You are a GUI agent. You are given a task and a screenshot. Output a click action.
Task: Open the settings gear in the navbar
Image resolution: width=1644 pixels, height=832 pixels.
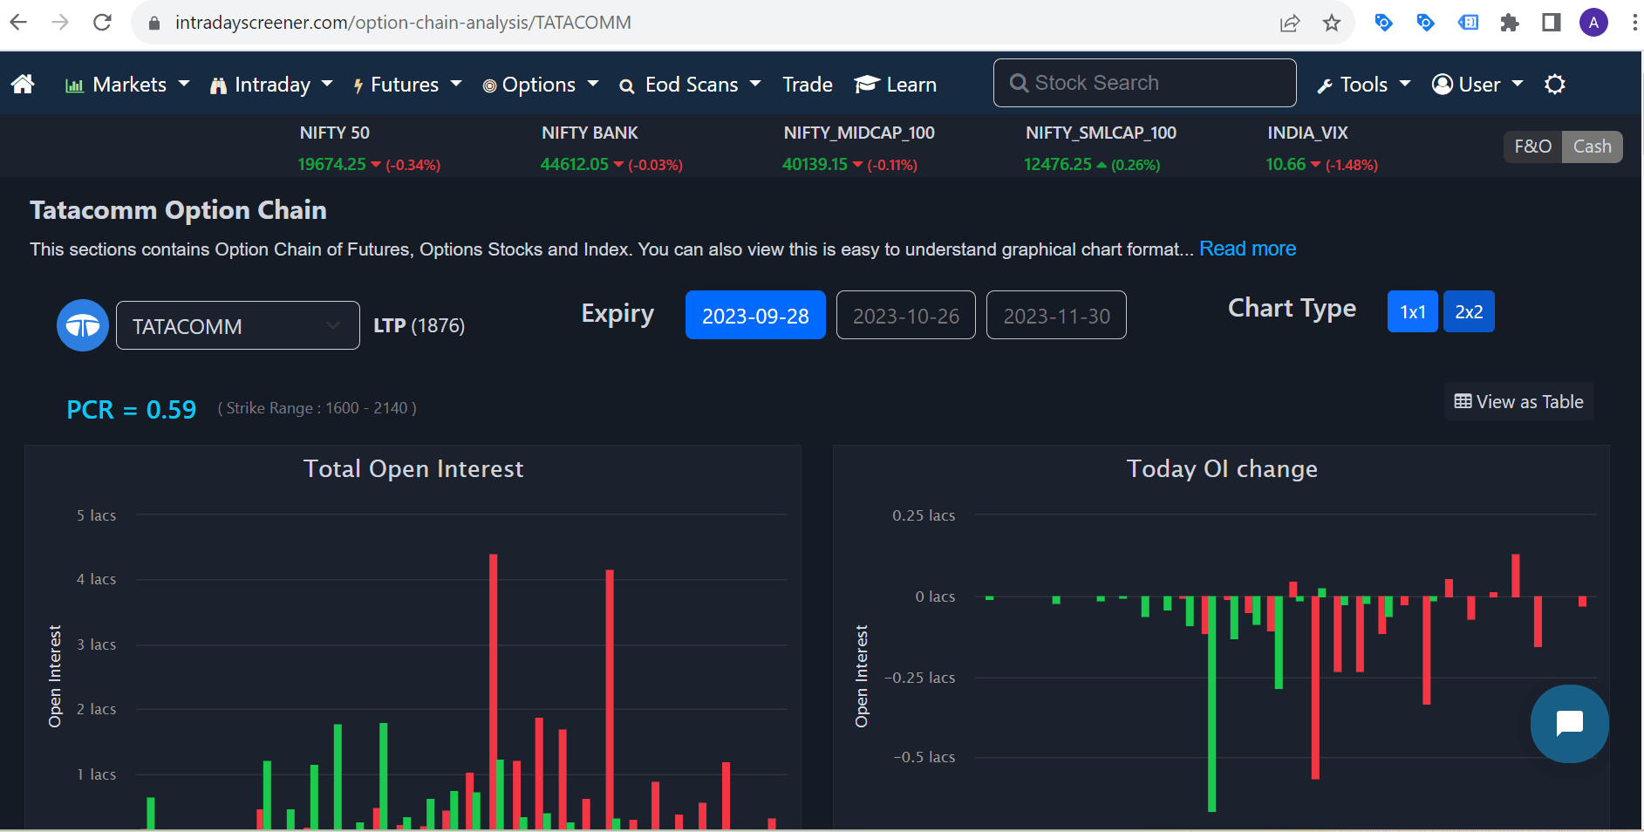tap(1556, 84)
